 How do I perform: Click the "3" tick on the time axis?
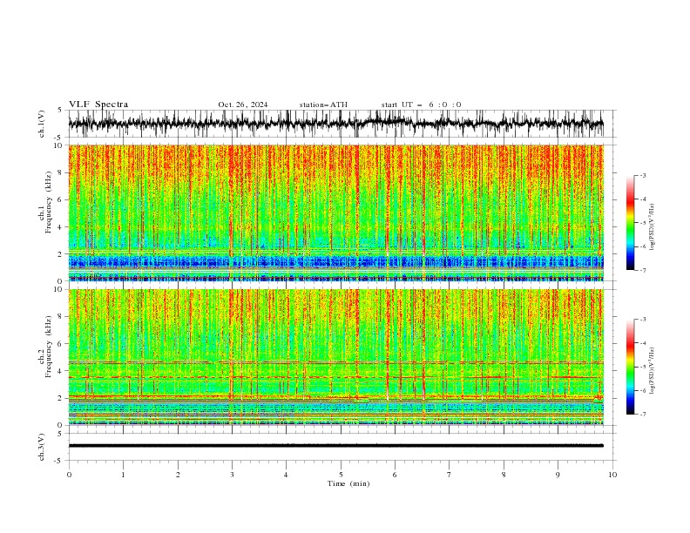click(x=232, y=475)
